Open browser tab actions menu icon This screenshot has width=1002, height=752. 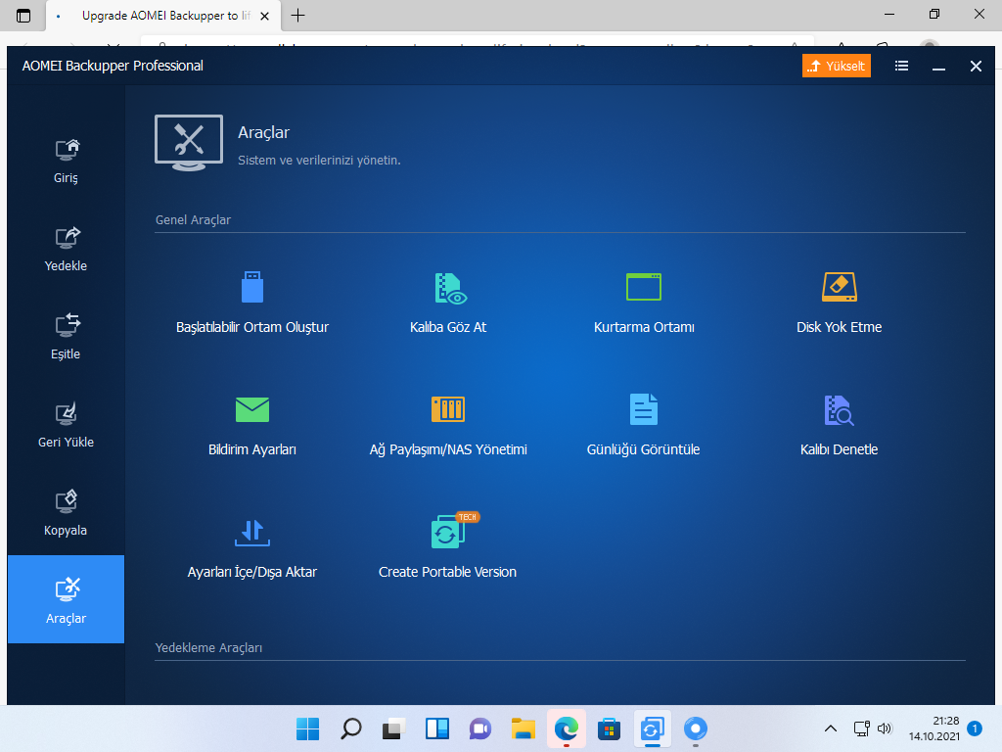tap(23, 16)
